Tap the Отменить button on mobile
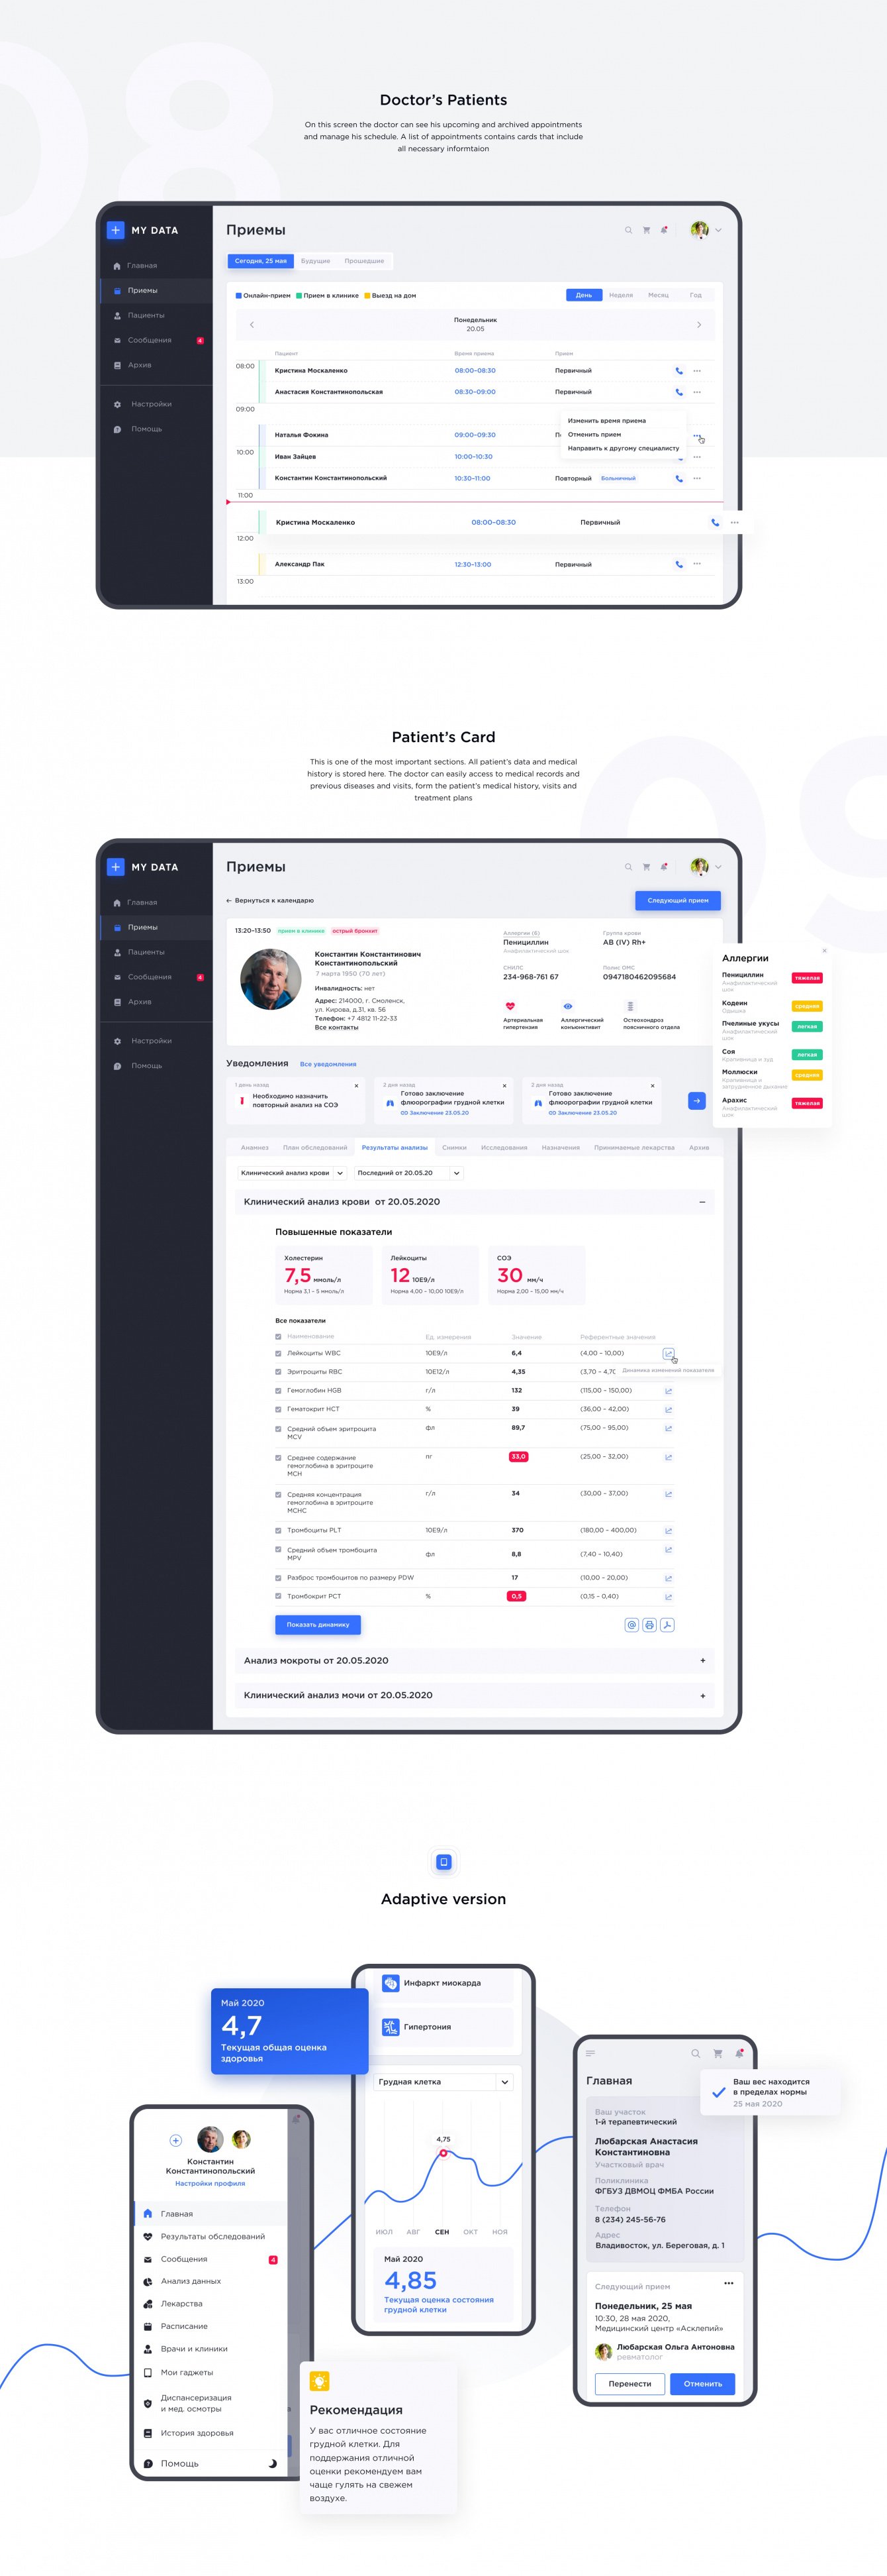 (703, 2383)
